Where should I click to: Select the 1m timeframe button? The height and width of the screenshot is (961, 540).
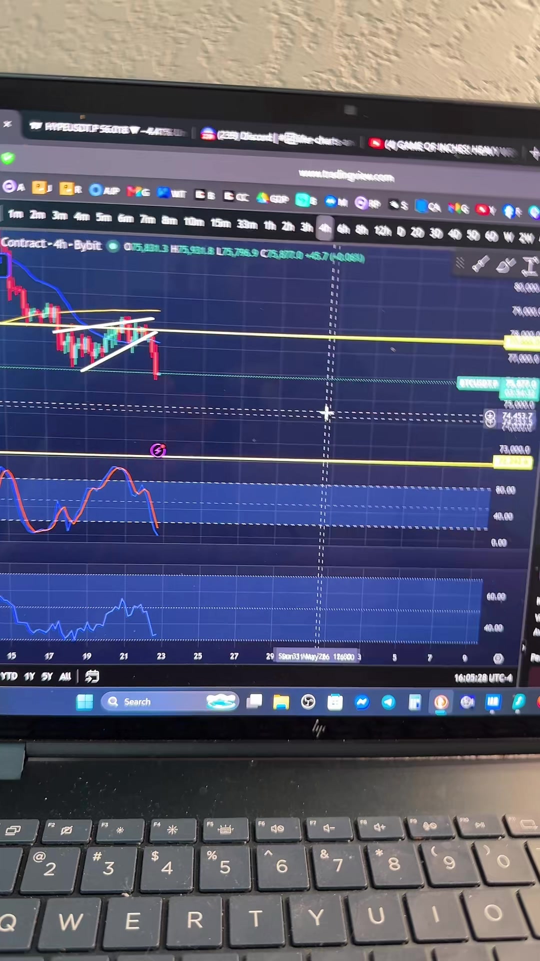click(x=15, y=214)
